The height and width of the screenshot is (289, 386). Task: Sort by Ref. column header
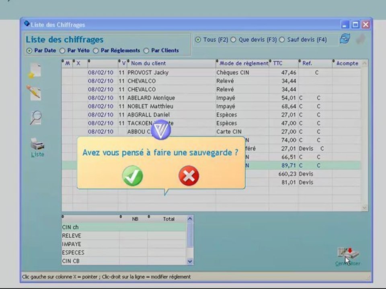[x=315, y=63]
